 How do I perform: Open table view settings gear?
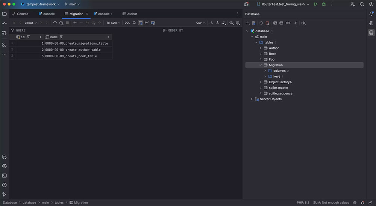(238, 23)
